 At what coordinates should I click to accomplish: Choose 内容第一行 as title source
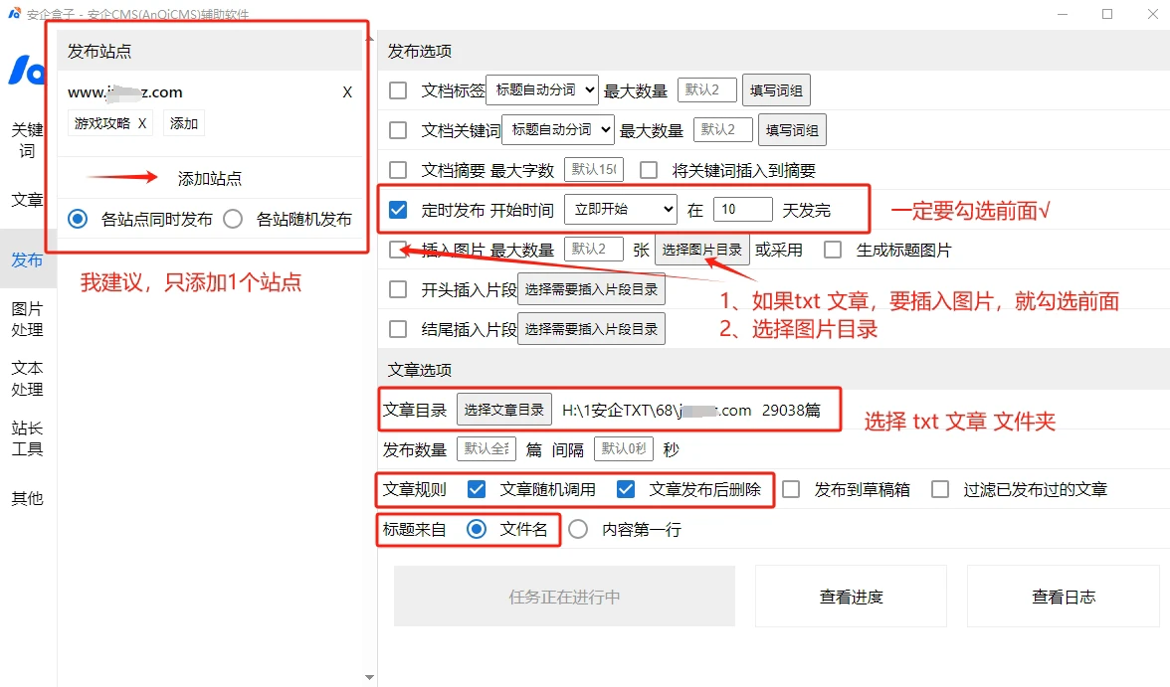(x=578, y=530)
